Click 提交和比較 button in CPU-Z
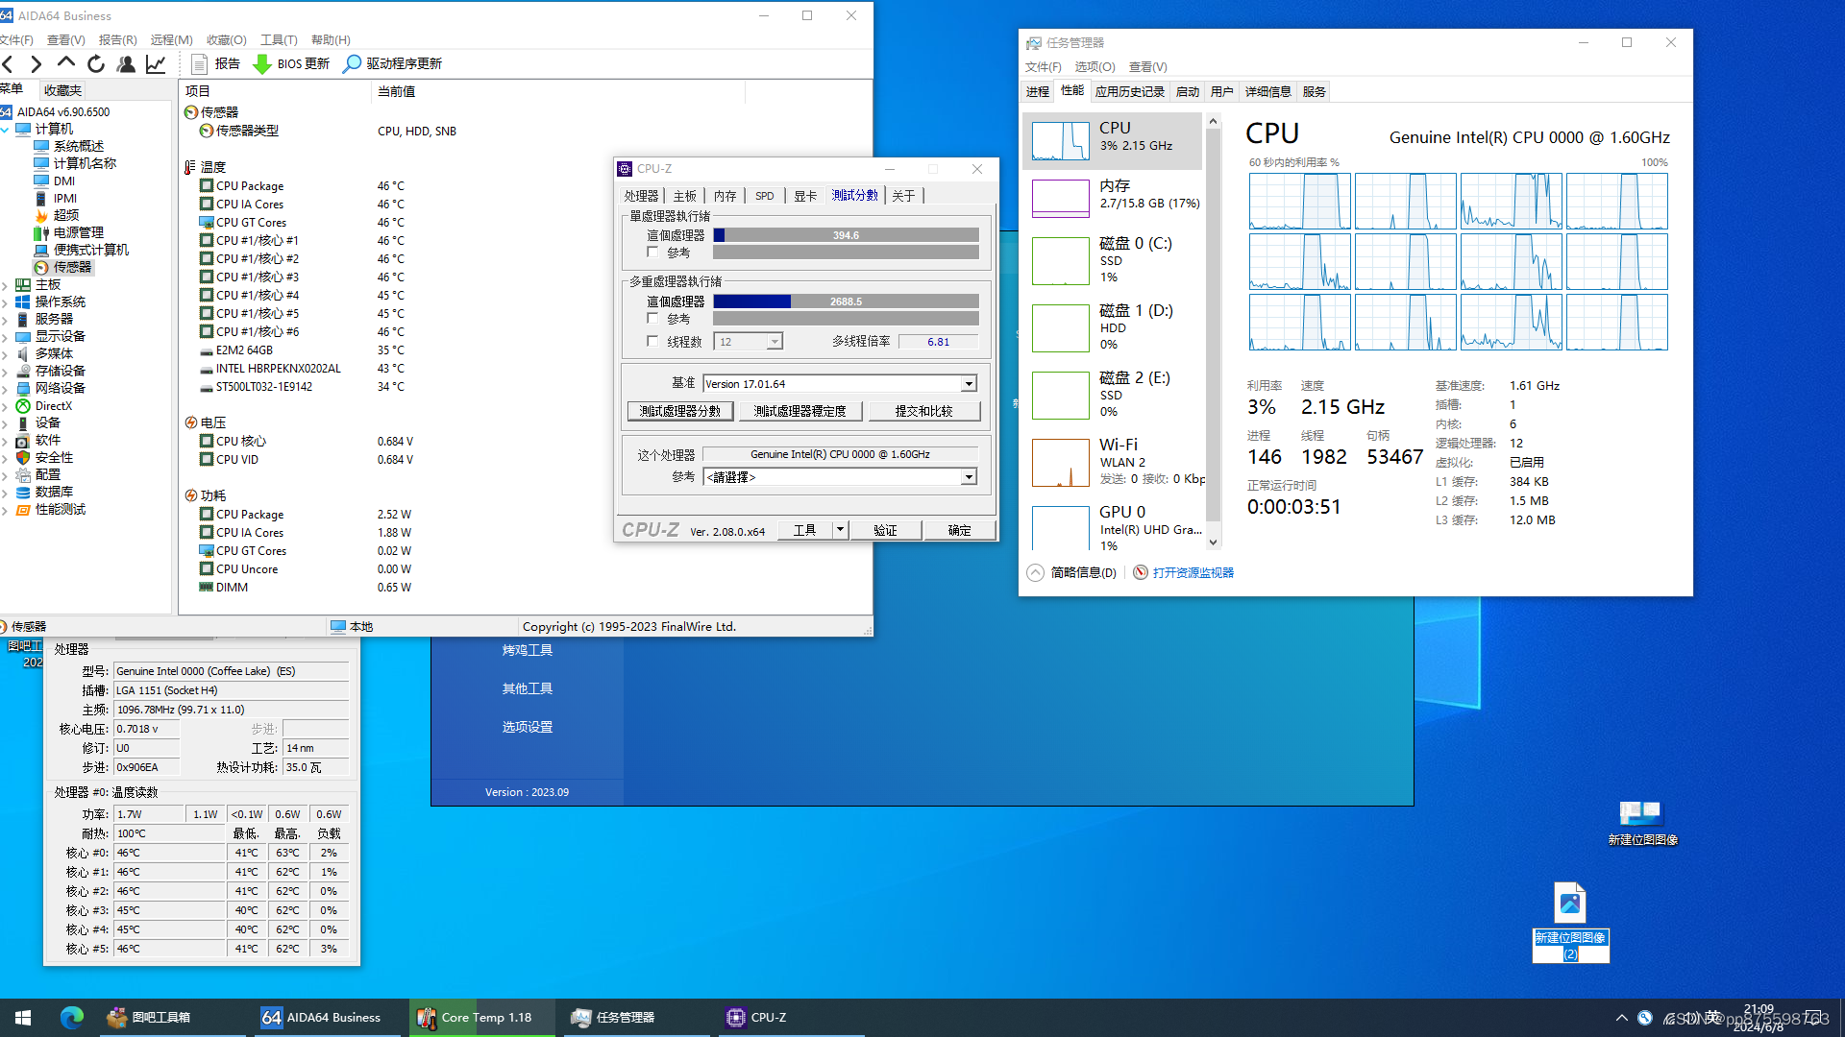The height and width of the screenshot is (1037, 1845). tap(923, 411)
